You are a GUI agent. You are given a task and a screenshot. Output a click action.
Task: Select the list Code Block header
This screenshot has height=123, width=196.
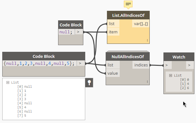pyautogui.click(x=44, y=56)
